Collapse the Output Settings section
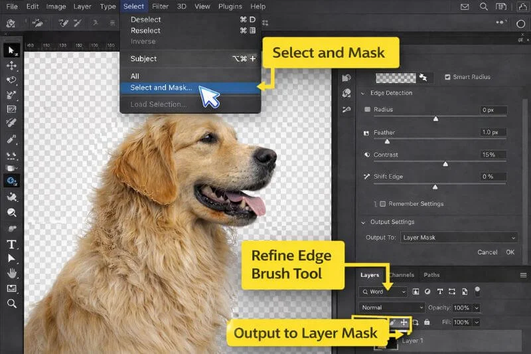Image resolution: width=531 pixels, height=354 pixels. click(363, 222)
